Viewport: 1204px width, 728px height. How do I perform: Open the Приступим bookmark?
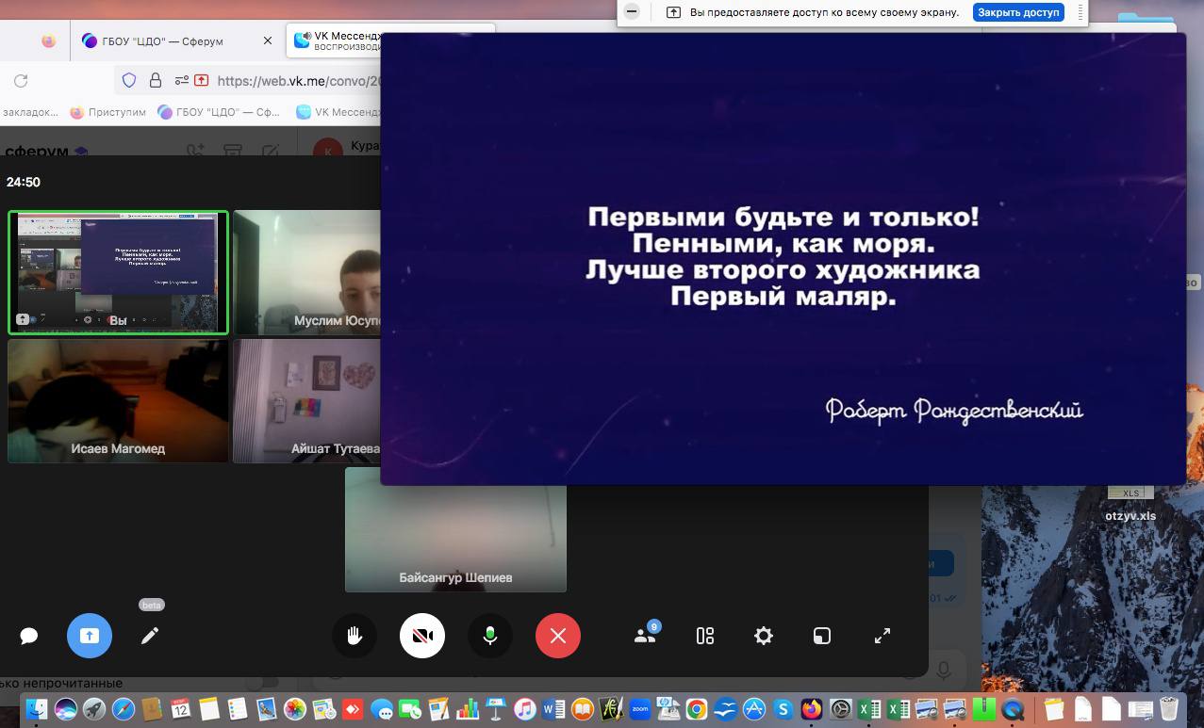coord(108,112)
